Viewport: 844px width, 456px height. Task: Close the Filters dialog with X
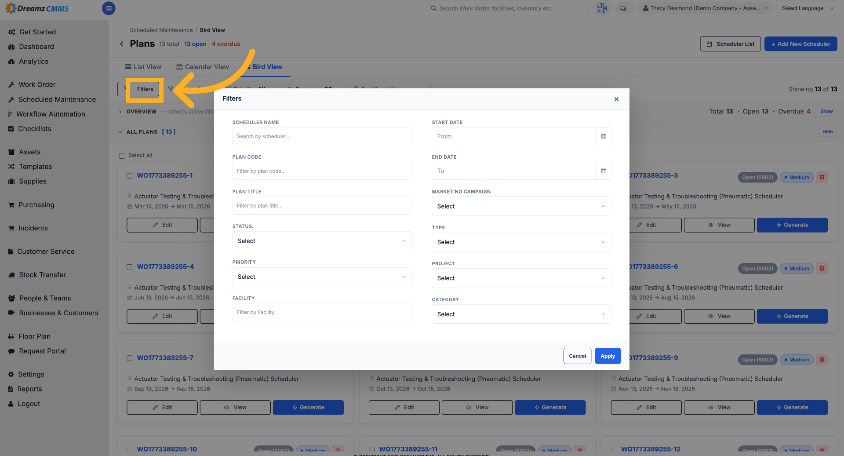click(616, 99)
